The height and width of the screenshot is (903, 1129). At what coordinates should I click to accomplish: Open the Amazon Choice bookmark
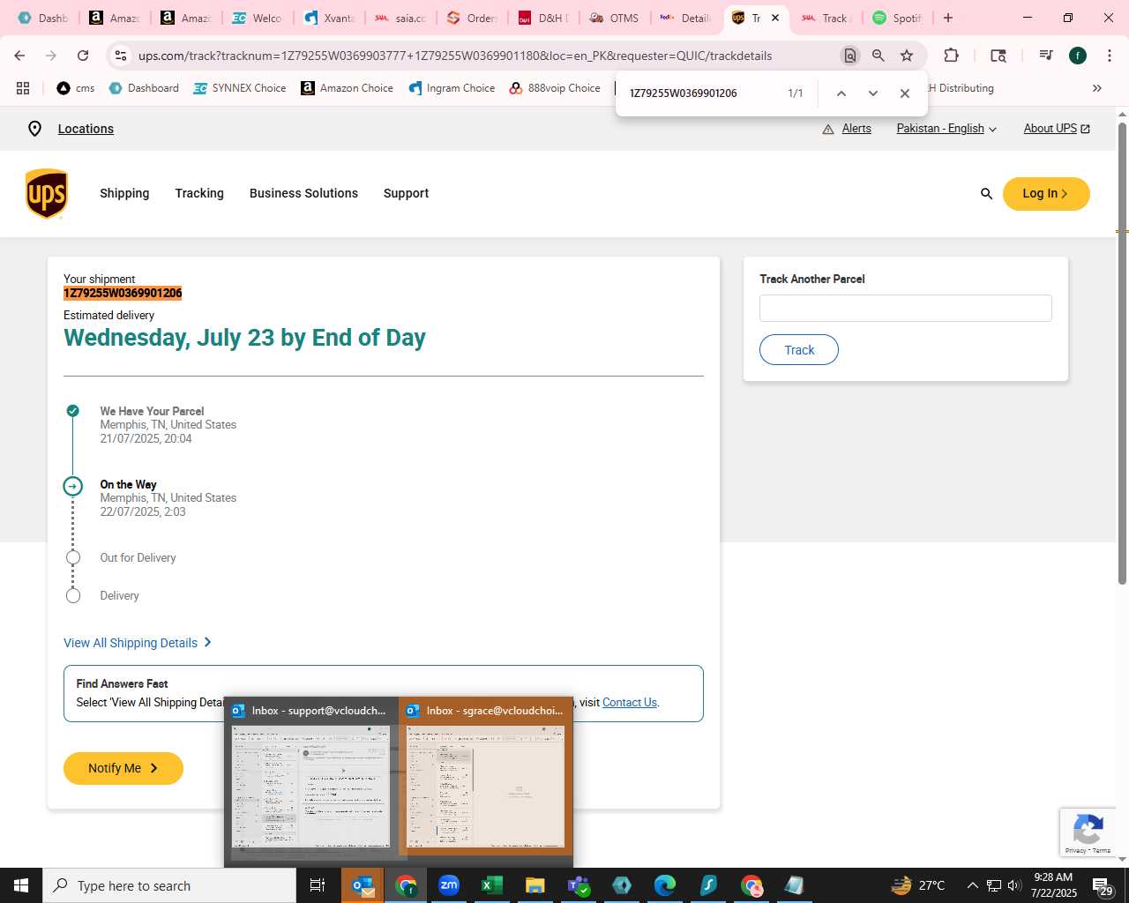click(x=348, y=88)
